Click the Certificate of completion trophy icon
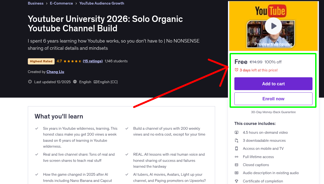 237,181
